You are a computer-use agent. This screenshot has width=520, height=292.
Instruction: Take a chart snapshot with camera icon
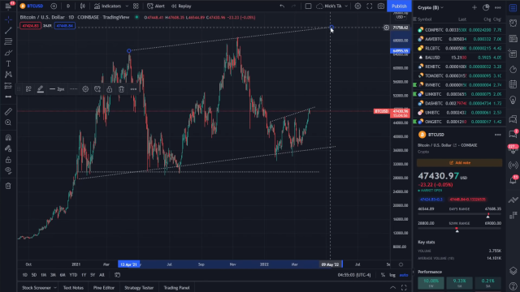pos(381,6)
